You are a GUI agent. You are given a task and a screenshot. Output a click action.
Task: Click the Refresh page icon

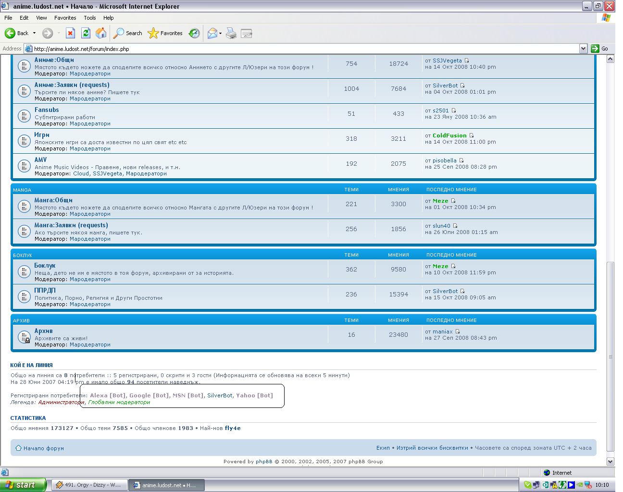pyautogui.click(x=86, y=33)
